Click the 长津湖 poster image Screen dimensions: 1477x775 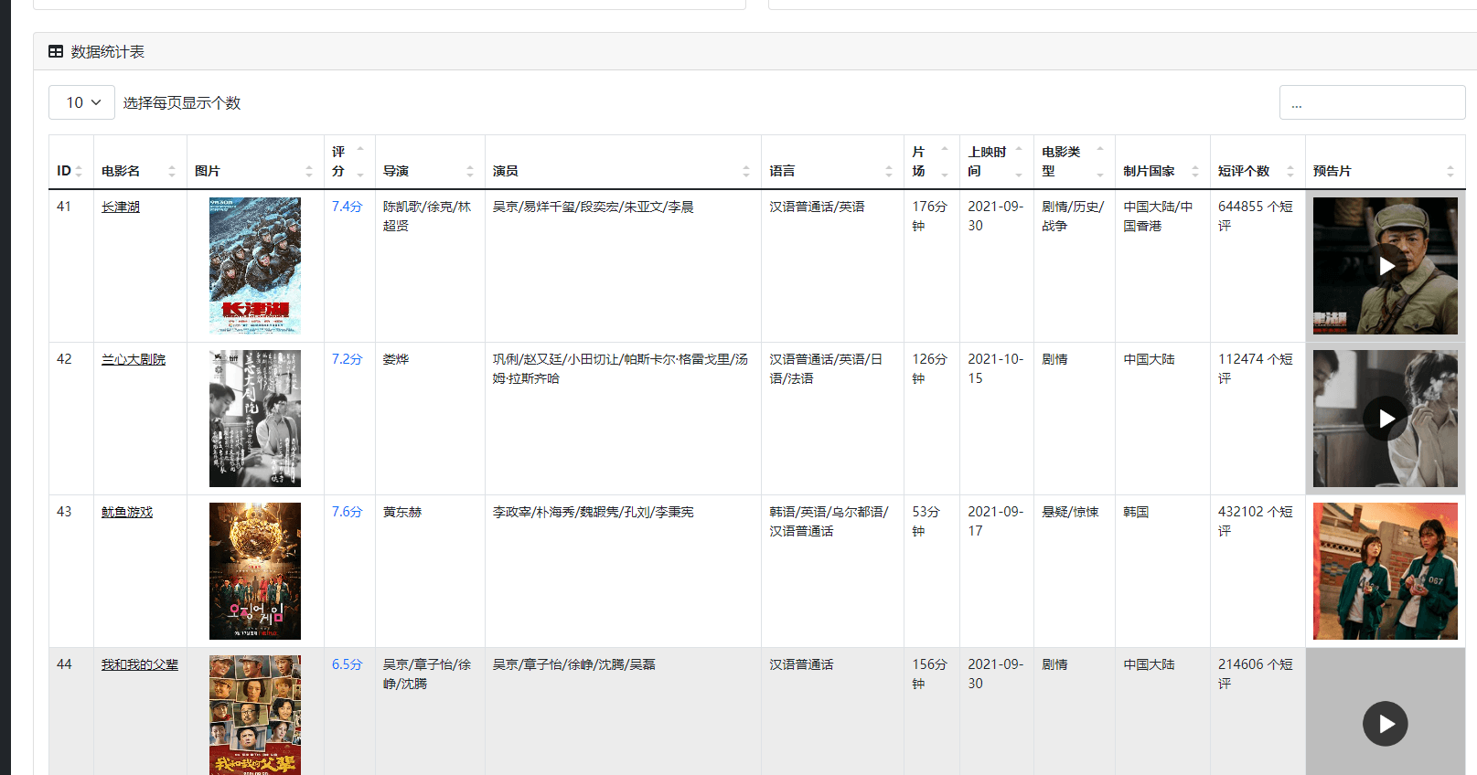pos(255,266)
